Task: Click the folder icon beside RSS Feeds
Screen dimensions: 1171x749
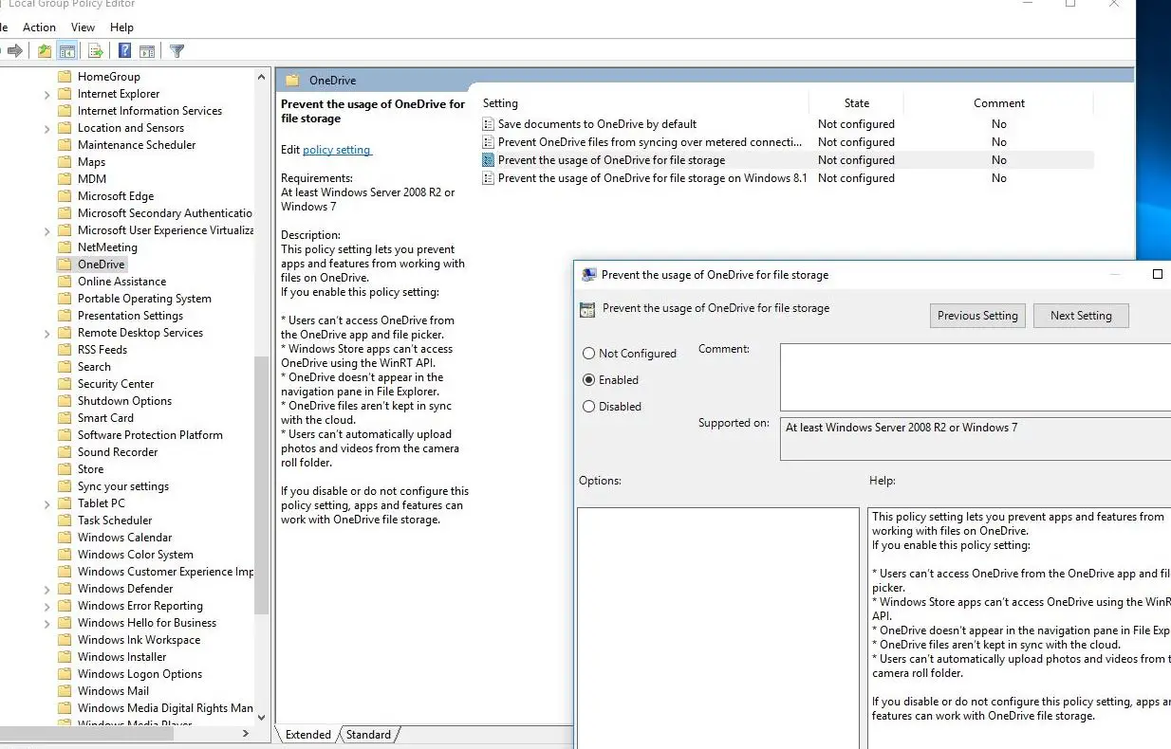Action: coord(65,350)
